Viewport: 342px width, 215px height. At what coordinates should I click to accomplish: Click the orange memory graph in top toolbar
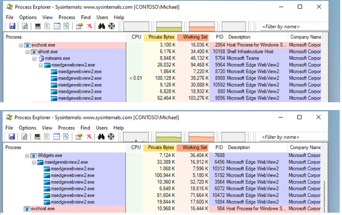(202, 26)
